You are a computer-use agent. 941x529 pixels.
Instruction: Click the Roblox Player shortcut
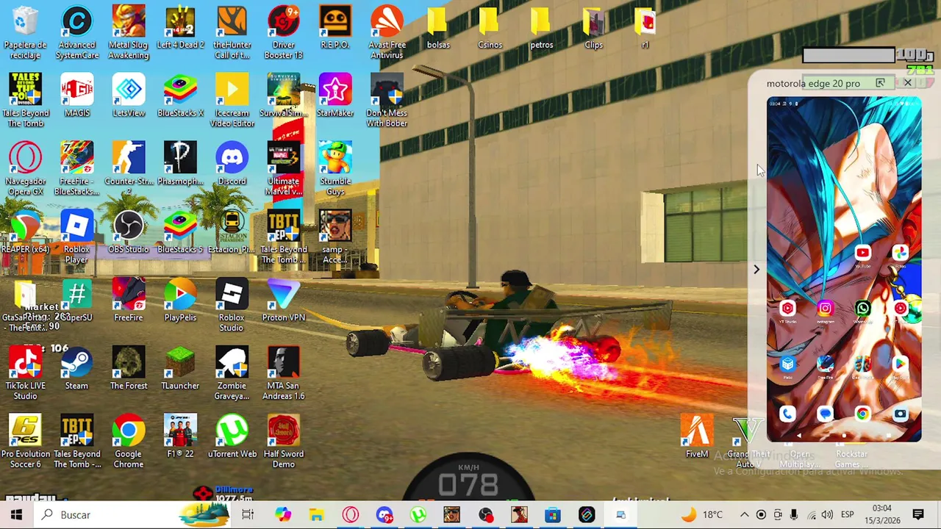tap(76, 237)
